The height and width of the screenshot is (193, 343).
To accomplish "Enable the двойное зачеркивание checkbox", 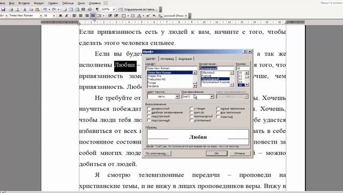I will click(x=149, y=113).
